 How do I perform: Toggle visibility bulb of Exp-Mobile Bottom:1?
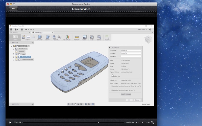[16, 59]
